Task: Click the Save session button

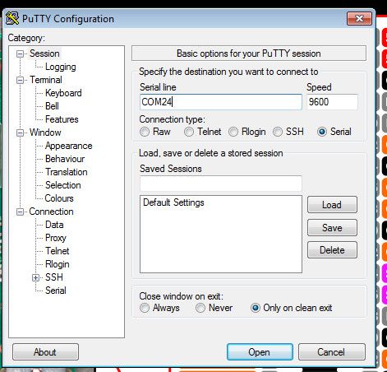Action: pos(332,228)
